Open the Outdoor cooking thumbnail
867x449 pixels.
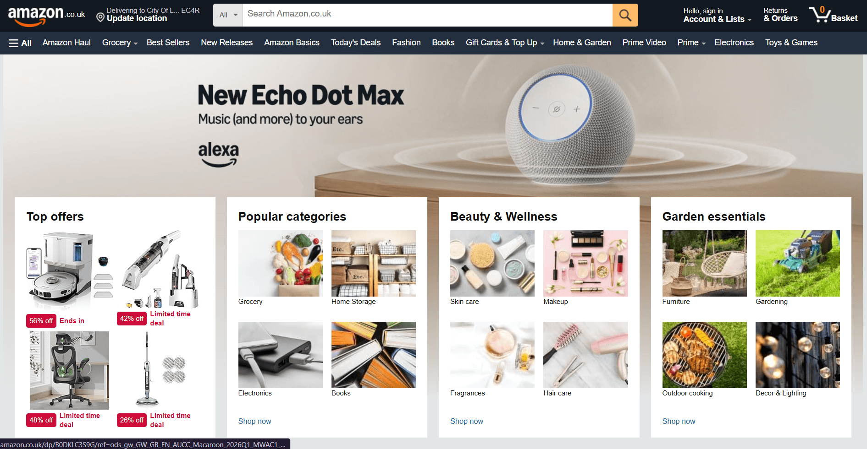704,355
